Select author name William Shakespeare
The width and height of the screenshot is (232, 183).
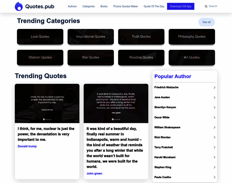167,127
